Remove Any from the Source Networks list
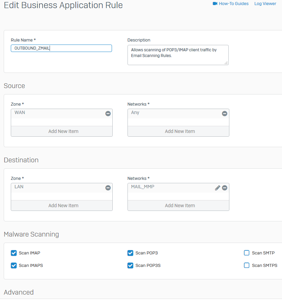Viewport: 282px width, 301px height. [x=224, y=114]
